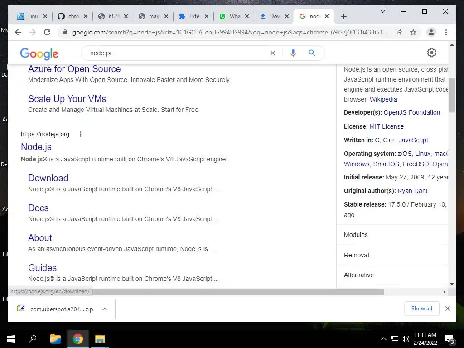
Task: Open the Linux operating system link
Action: point(423,154)
